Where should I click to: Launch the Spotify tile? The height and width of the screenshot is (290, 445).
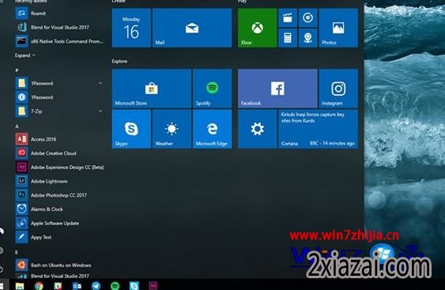(x=213, y=89)
